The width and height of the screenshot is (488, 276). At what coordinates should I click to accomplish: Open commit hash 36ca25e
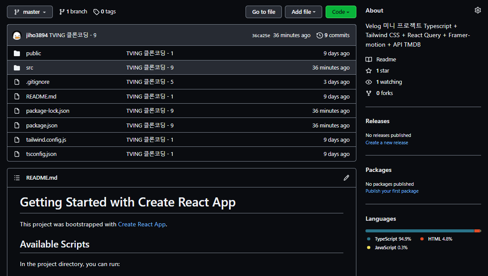[x=261, y=35]
